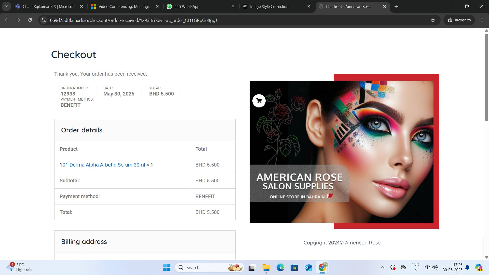Bookmark this page with the star icon
The image size is (489, 275).
point(433,20)
